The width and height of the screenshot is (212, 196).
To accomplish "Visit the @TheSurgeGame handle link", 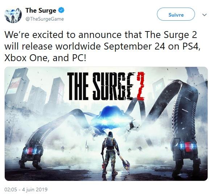I will [45, 19].
